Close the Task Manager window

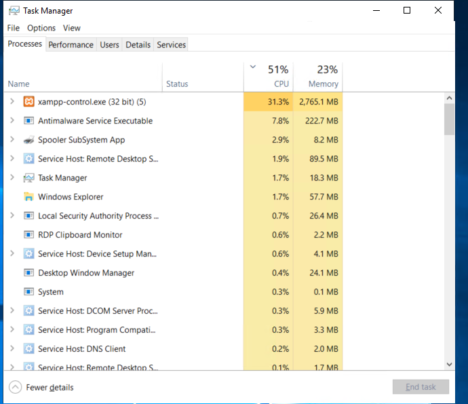click(438, 10)
